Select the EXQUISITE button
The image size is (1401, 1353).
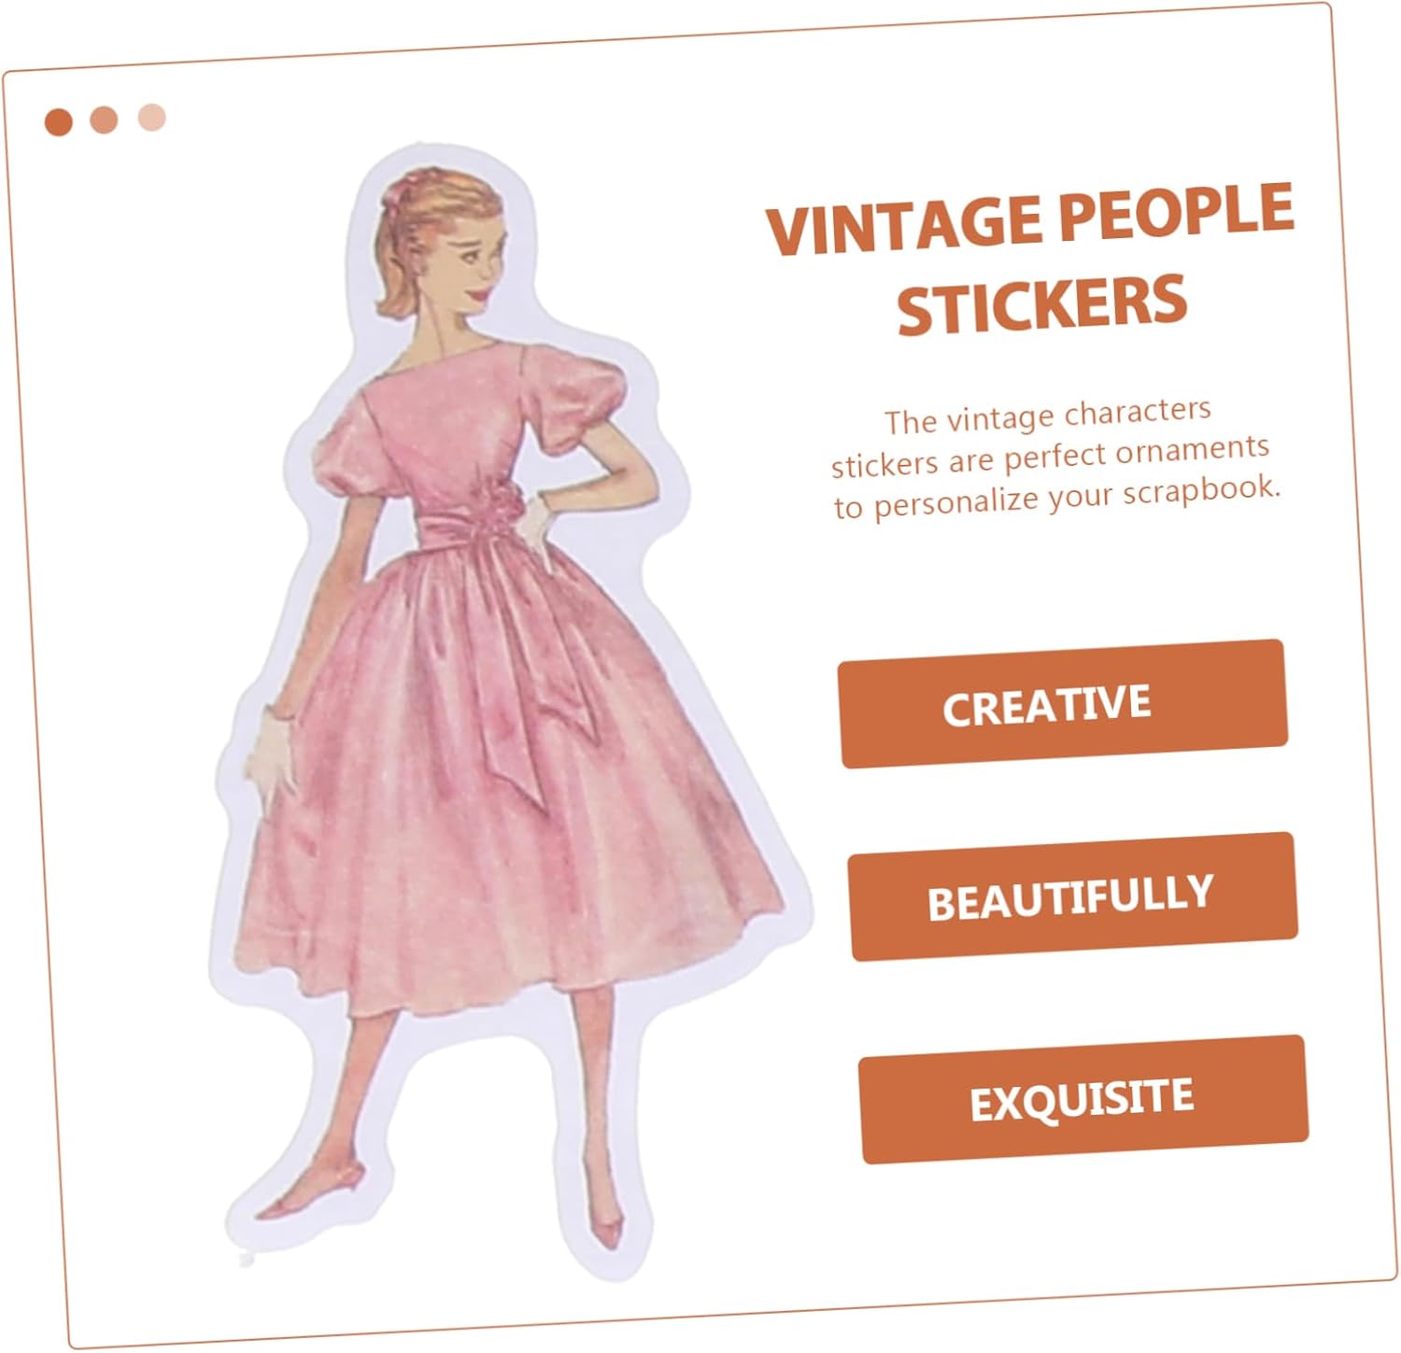[x=1083, y=1099]
